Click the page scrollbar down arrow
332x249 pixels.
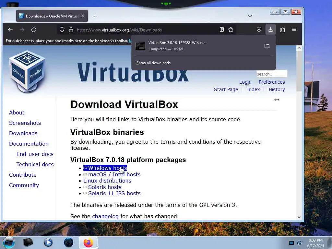tap(299, 217)
